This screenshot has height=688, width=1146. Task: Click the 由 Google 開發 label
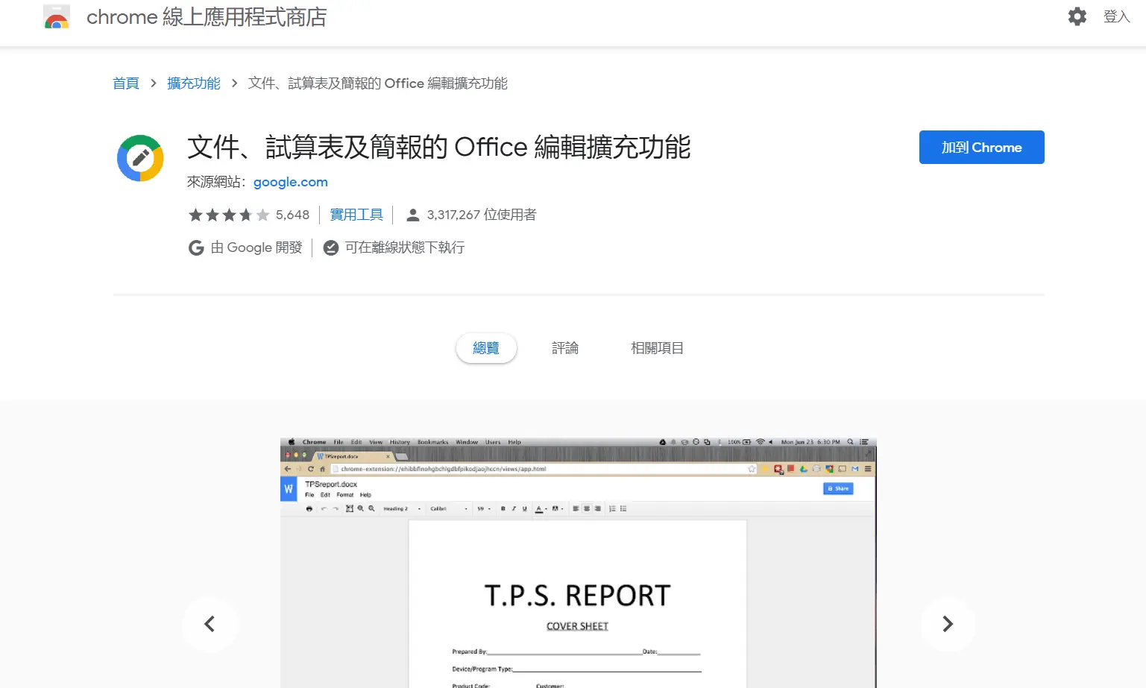(256, 247)
